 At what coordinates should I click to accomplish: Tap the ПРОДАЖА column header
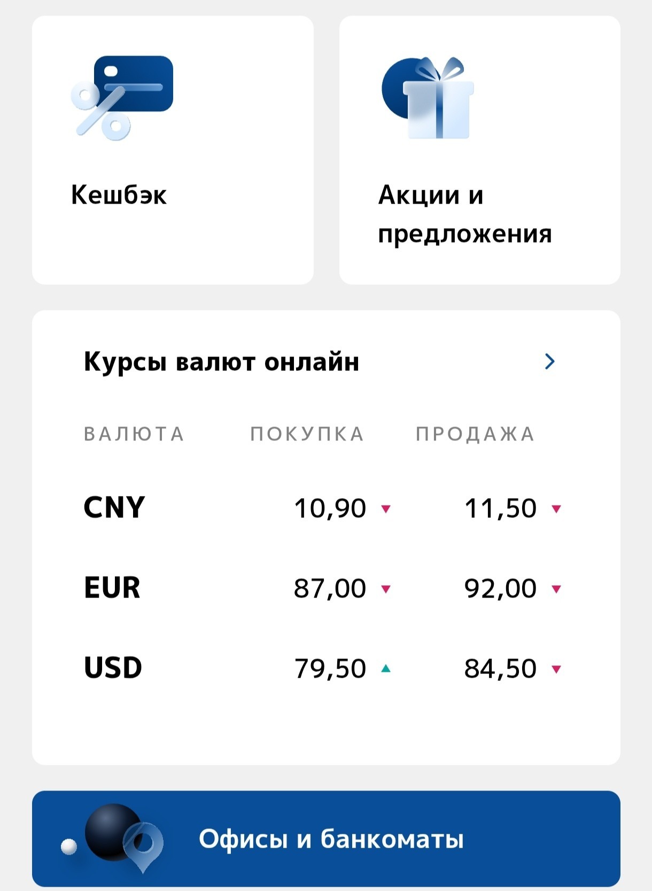click(475, 434)
